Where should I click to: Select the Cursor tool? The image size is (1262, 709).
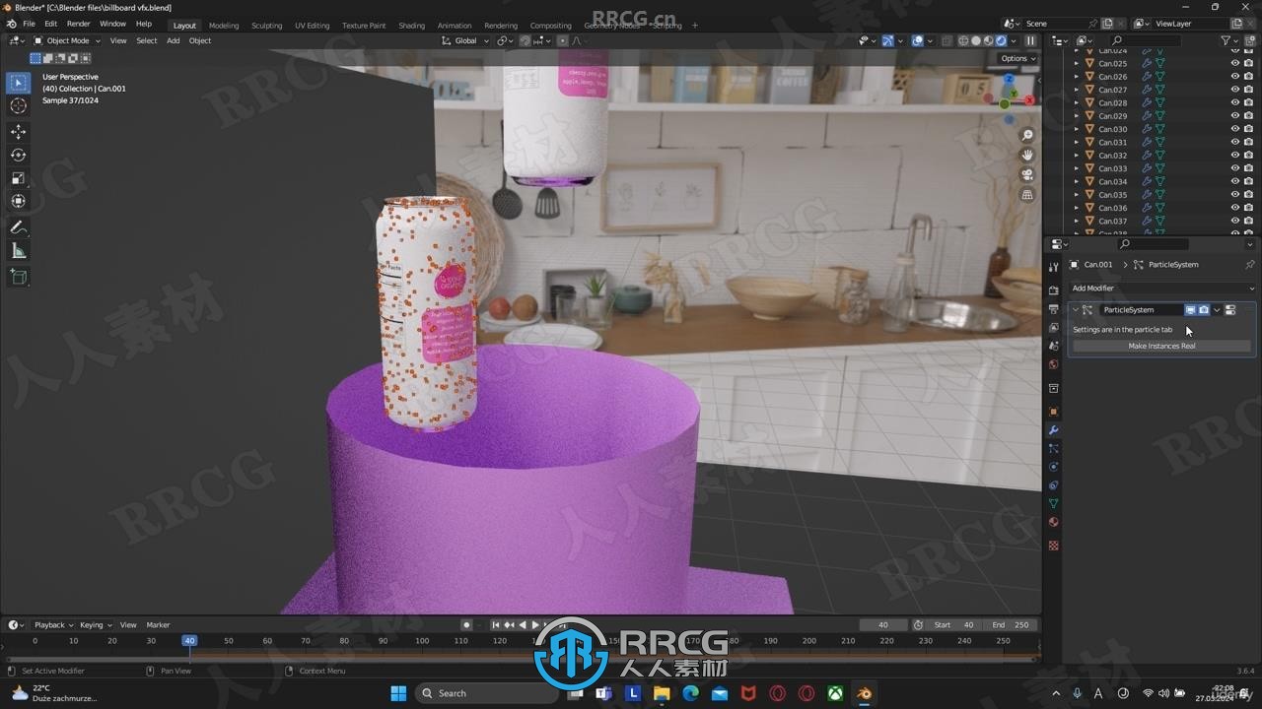pos(18,105)
